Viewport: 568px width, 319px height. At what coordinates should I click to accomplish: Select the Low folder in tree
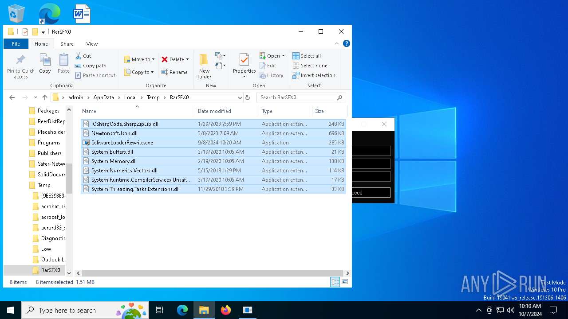click(x=46, y=249)
